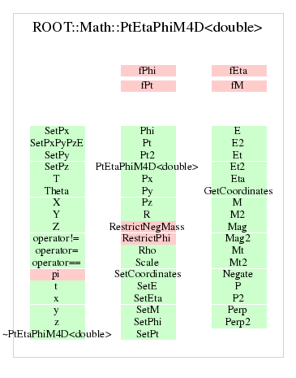
Task: Click the fM data member
Action: (x=239, y=86)
